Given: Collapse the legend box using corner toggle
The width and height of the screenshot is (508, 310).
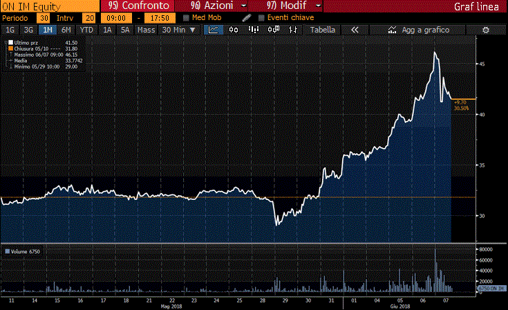Looking at the screenshot, I should tap(6, 42).
